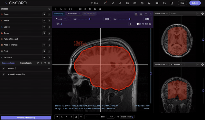Switch to Instance labels tab
Viewport: 205px width, 120px height.
point(9,63)
